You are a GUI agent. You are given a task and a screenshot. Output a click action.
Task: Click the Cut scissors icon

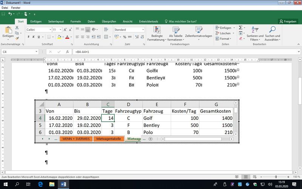coord(17,28)
